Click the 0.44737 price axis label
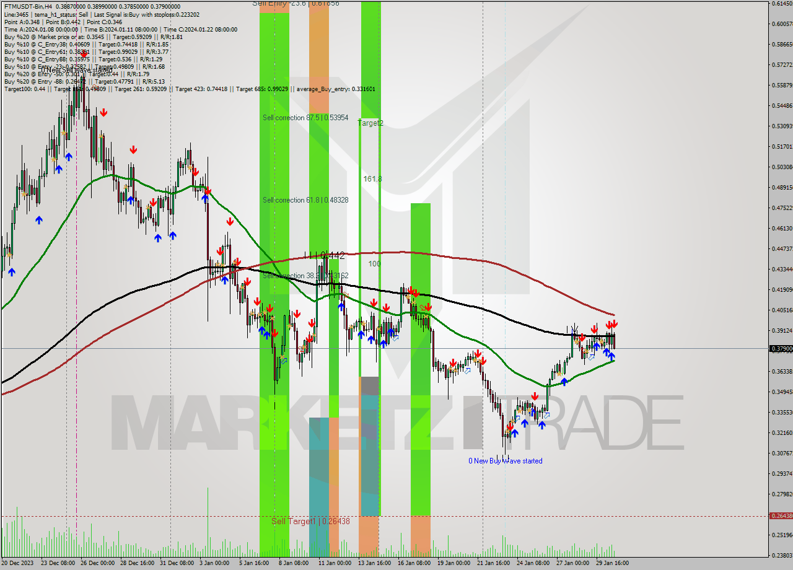Image resolution: width=793 pixels, height=570 pixels. coord(782,249)
